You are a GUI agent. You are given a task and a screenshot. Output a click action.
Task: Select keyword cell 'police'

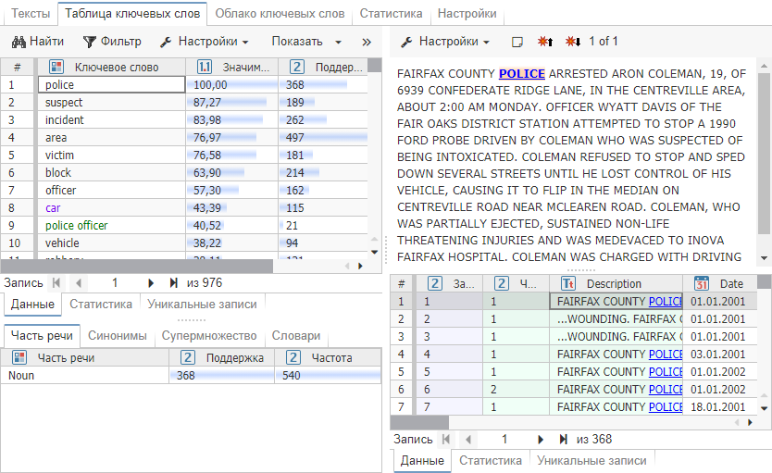coord(111,84)
